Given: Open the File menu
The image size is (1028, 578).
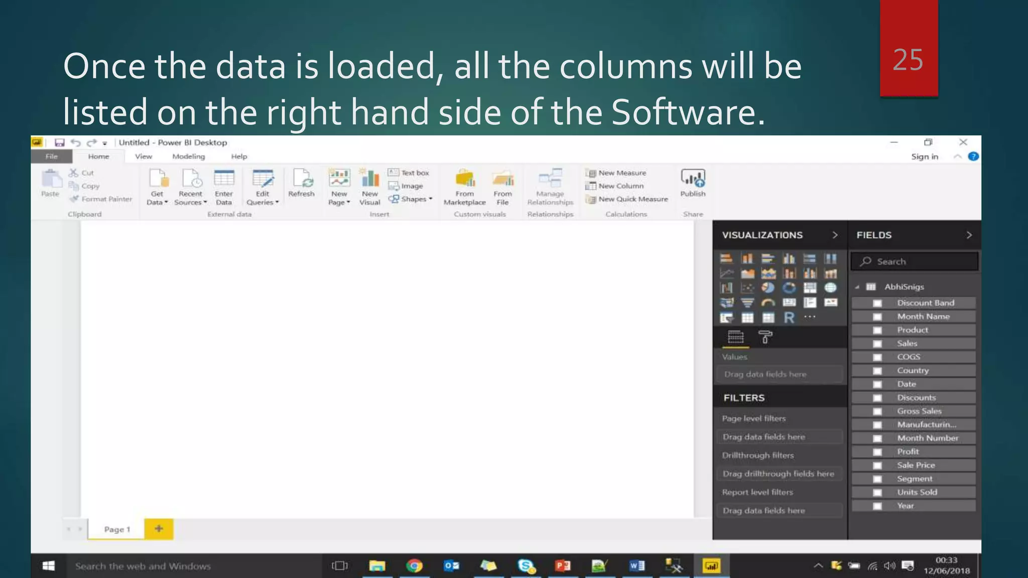Looking at the screenshot, I should tap(51, 157).
